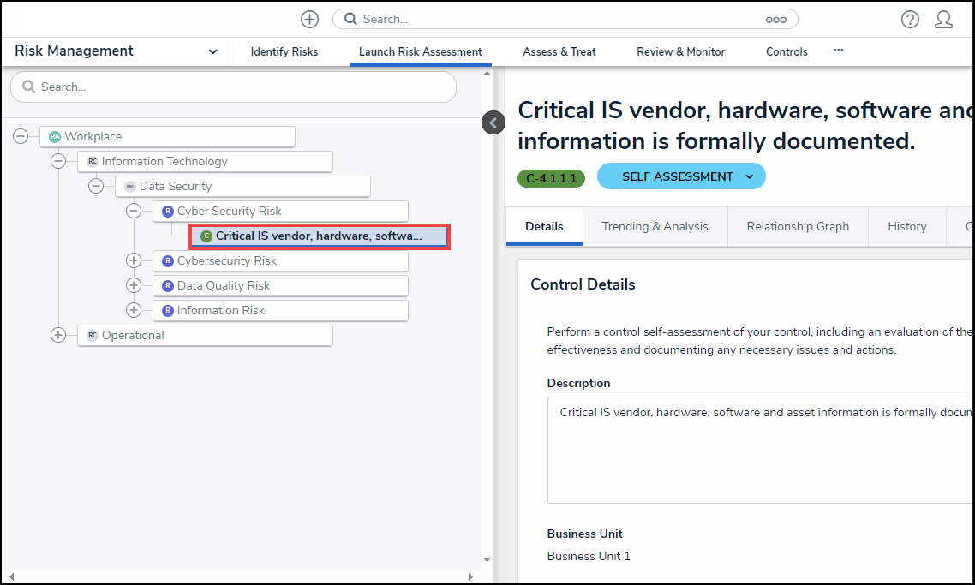Select the Information Risk tree item

pyautogui.click(x=220, y=310)
